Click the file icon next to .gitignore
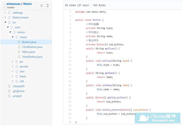 pos(9,91)
